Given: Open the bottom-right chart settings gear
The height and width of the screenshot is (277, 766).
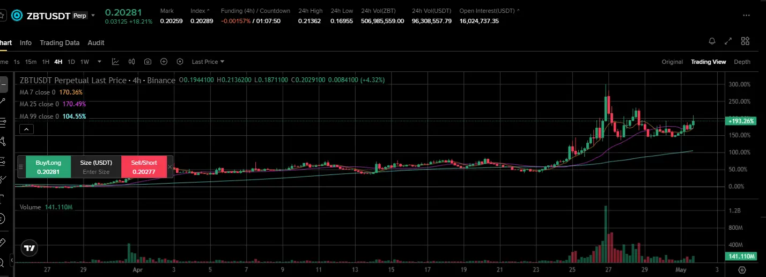Looking at the screenshot, I should (x=742, y=269).
